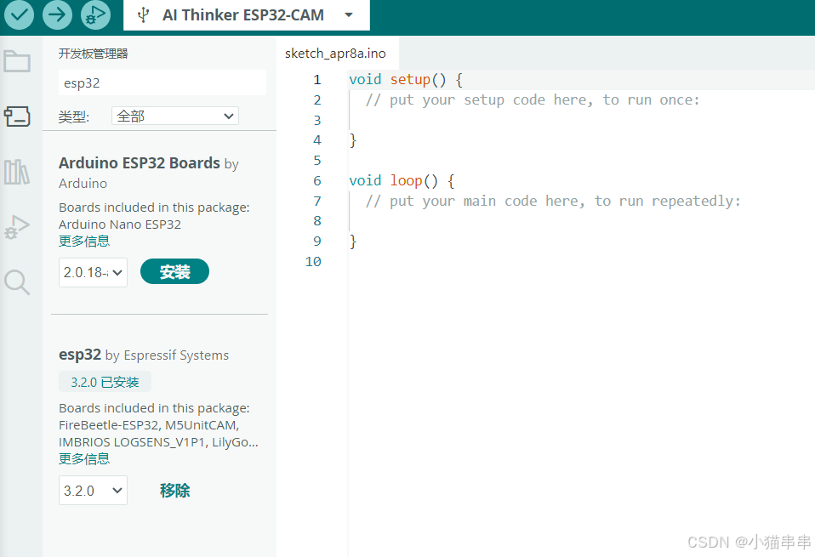Click the 'put your setup code here' comment
Screen dimensions: 815x557
[533, 99]
